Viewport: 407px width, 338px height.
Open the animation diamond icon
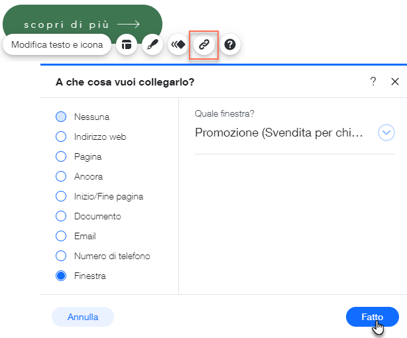pos(178,44)
